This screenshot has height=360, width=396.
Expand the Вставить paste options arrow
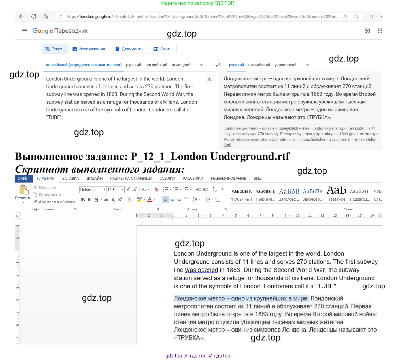23,203
